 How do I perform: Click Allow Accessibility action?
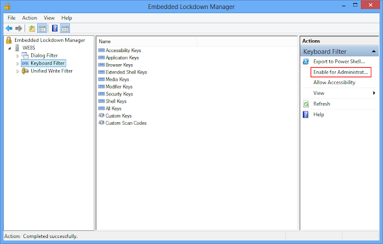coord(335,83)
